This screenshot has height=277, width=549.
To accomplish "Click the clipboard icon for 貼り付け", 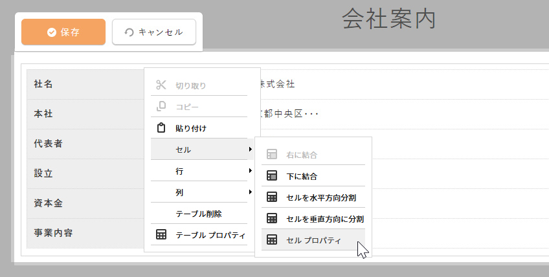I will tap(162, 128).
